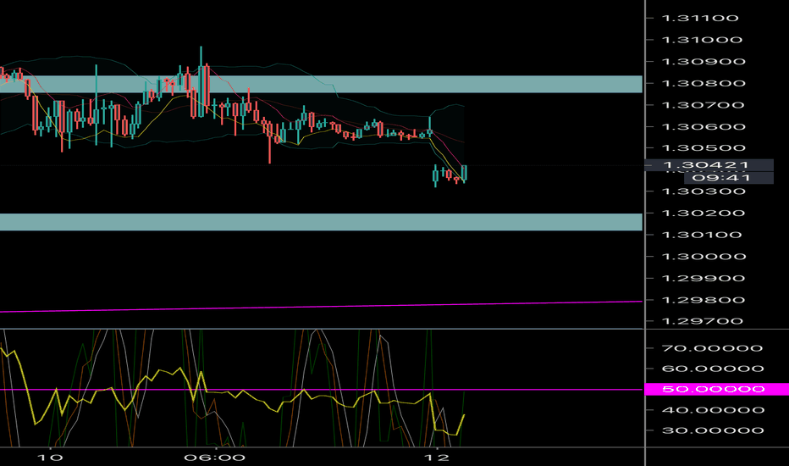Click the 1.31100 price scale label
The image size is (789, 466).
tap(702, 18)
